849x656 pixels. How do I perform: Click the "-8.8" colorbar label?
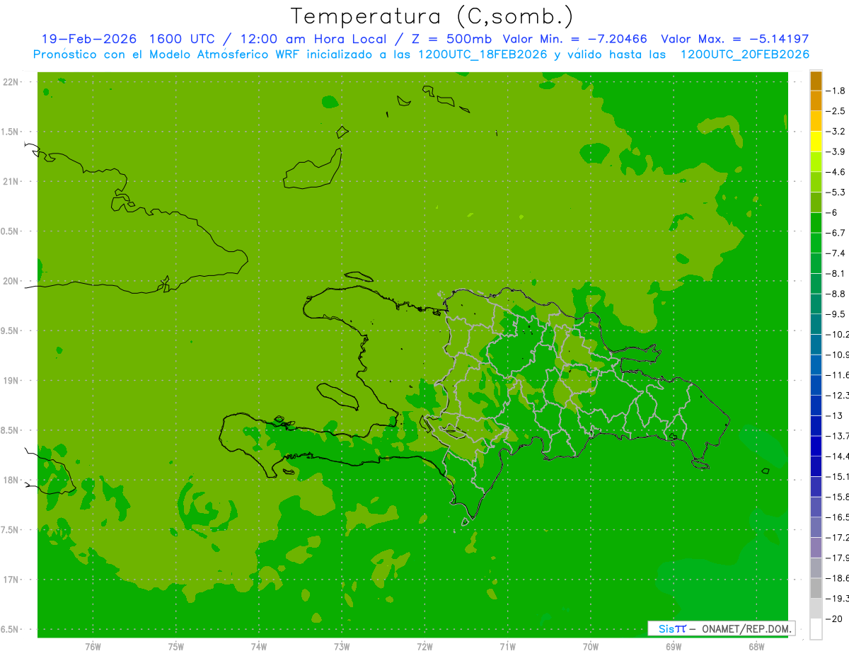point(836,294)
